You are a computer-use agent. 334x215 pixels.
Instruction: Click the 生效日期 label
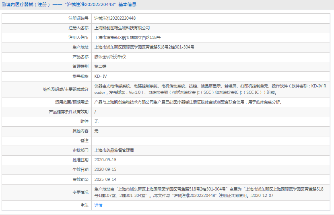[80, 170]
